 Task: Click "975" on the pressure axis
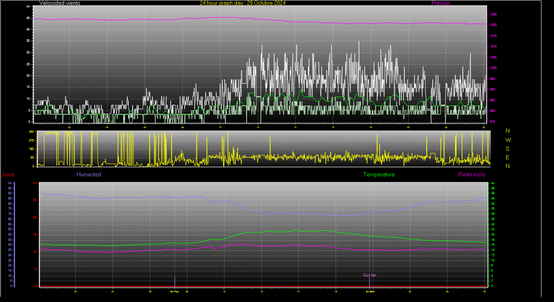coord(492,122)
